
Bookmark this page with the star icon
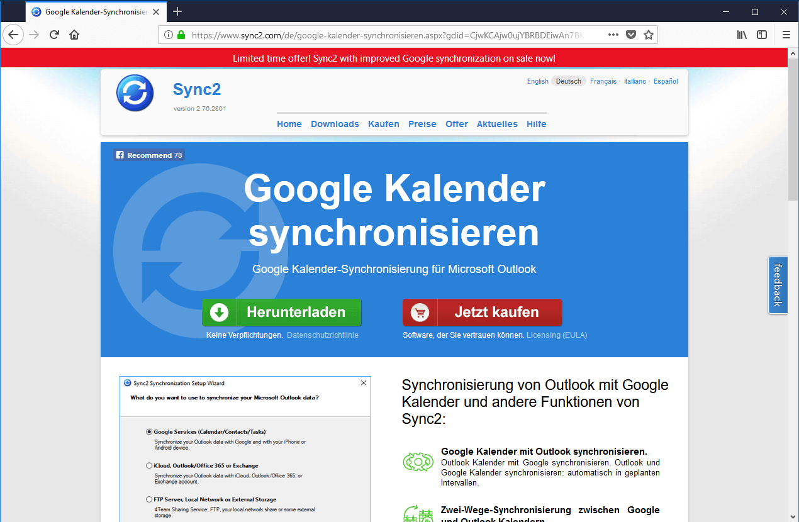click(x=648, y=35)
